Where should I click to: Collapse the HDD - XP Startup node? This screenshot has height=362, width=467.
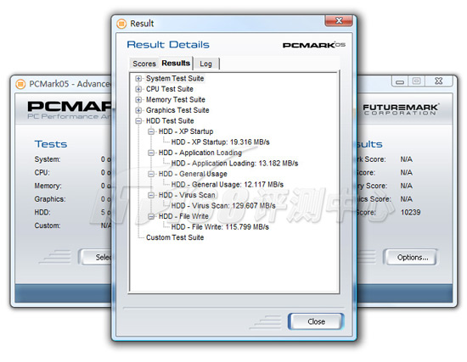151,131
